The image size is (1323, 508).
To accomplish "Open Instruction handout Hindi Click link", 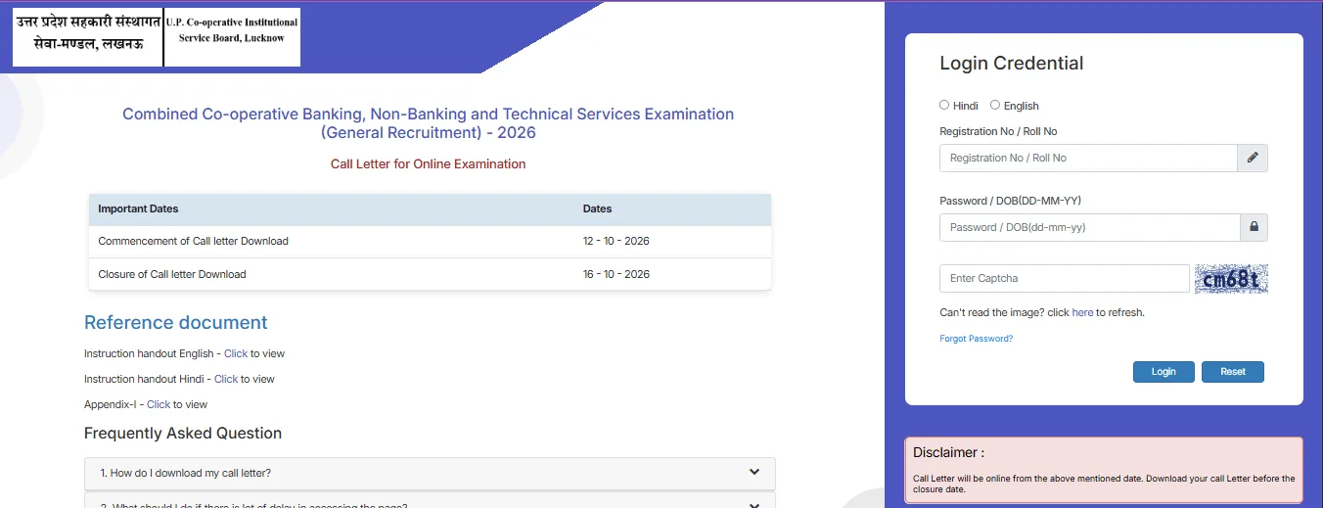I will click(226, 379).
